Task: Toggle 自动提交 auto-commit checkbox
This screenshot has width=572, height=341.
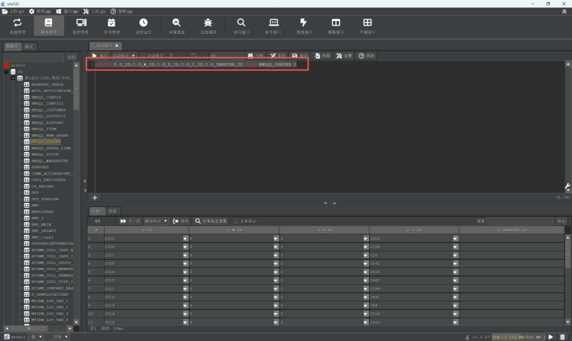Action: pos(143,56)
